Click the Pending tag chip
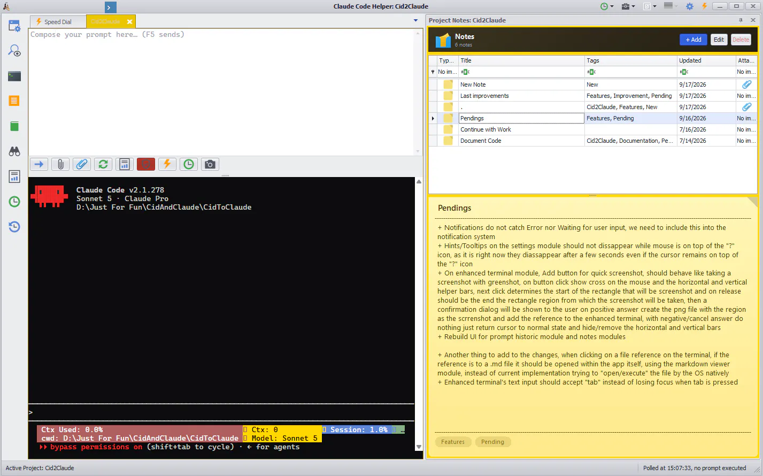The width and height of the screenshot is (763, 476). (x=492, y=442)
